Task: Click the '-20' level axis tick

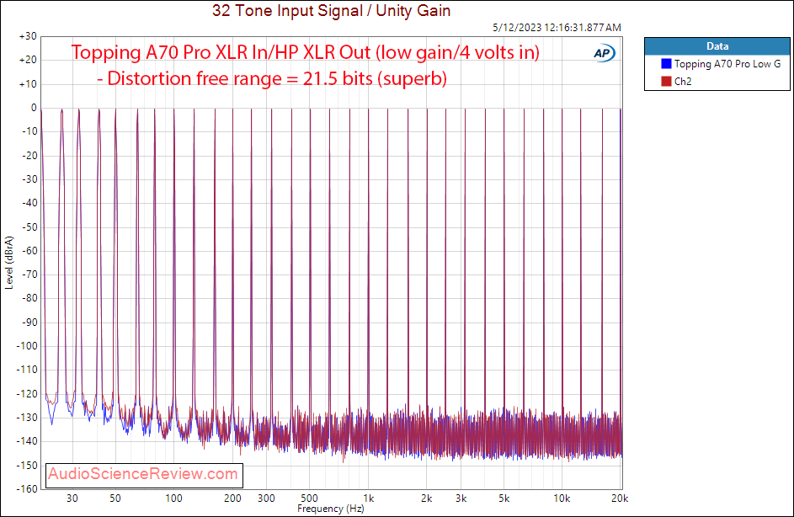Action: 29,156
